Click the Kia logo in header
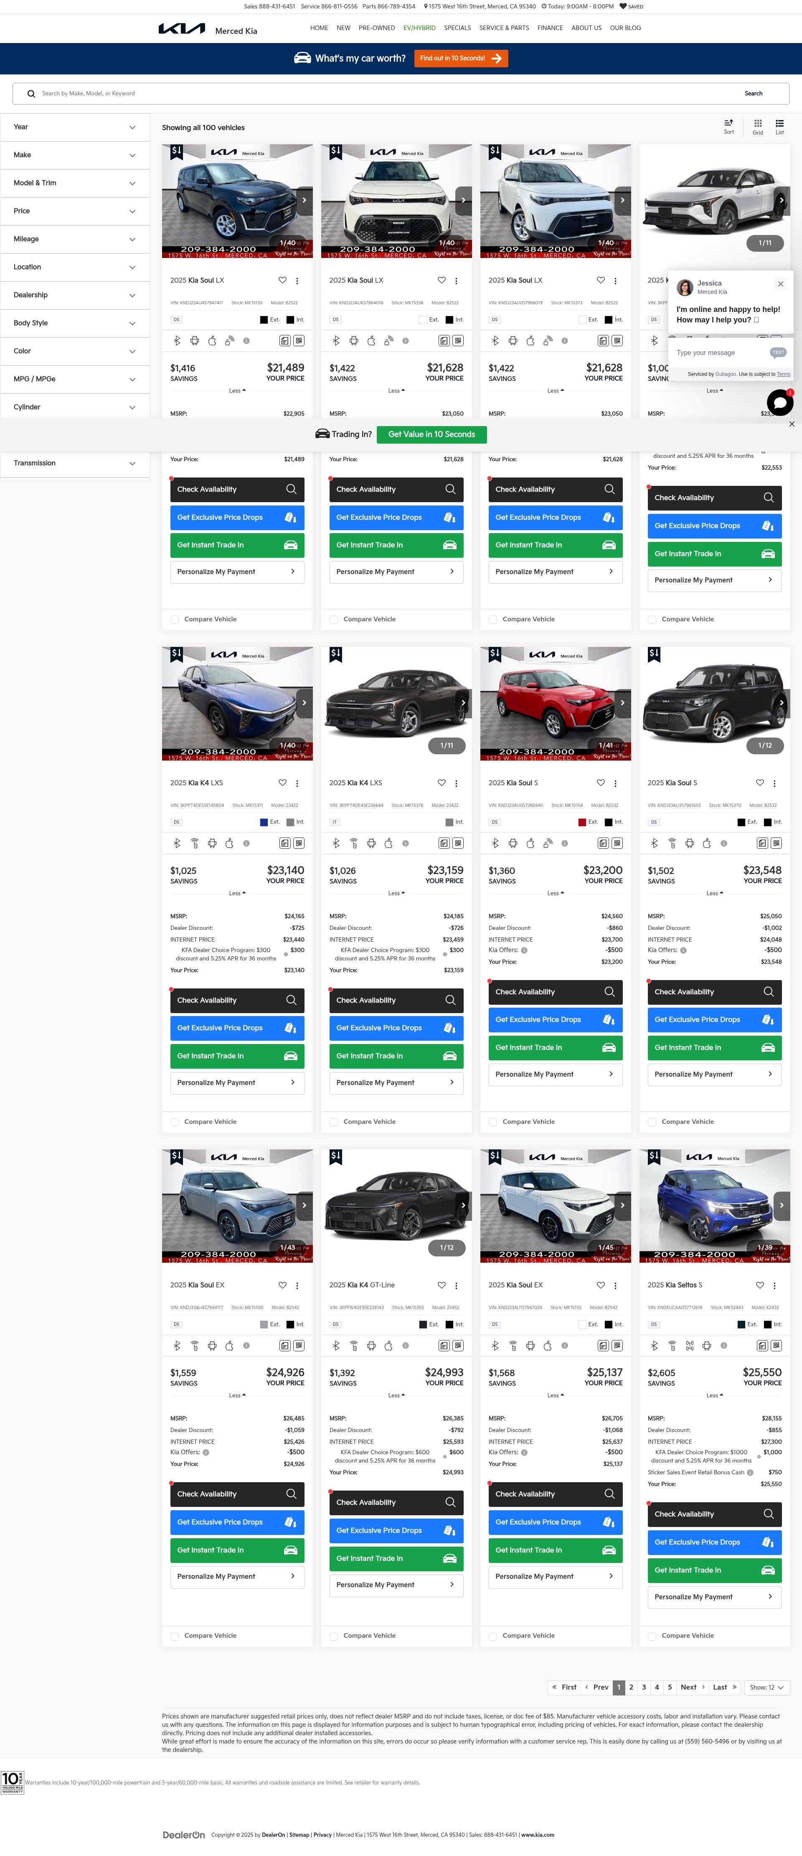This screenshot has height=1856, width=802. [x=181, y=29]
